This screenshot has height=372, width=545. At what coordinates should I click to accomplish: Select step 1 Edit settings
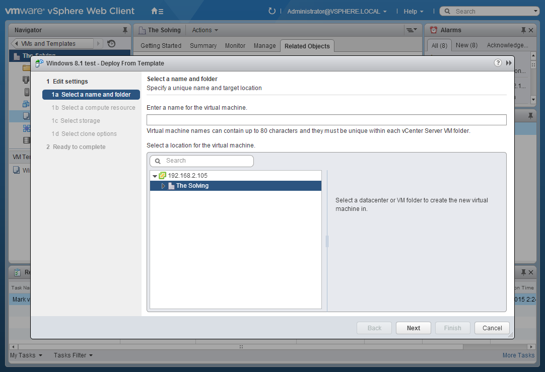pyautogui.click(x=66, y=81)
